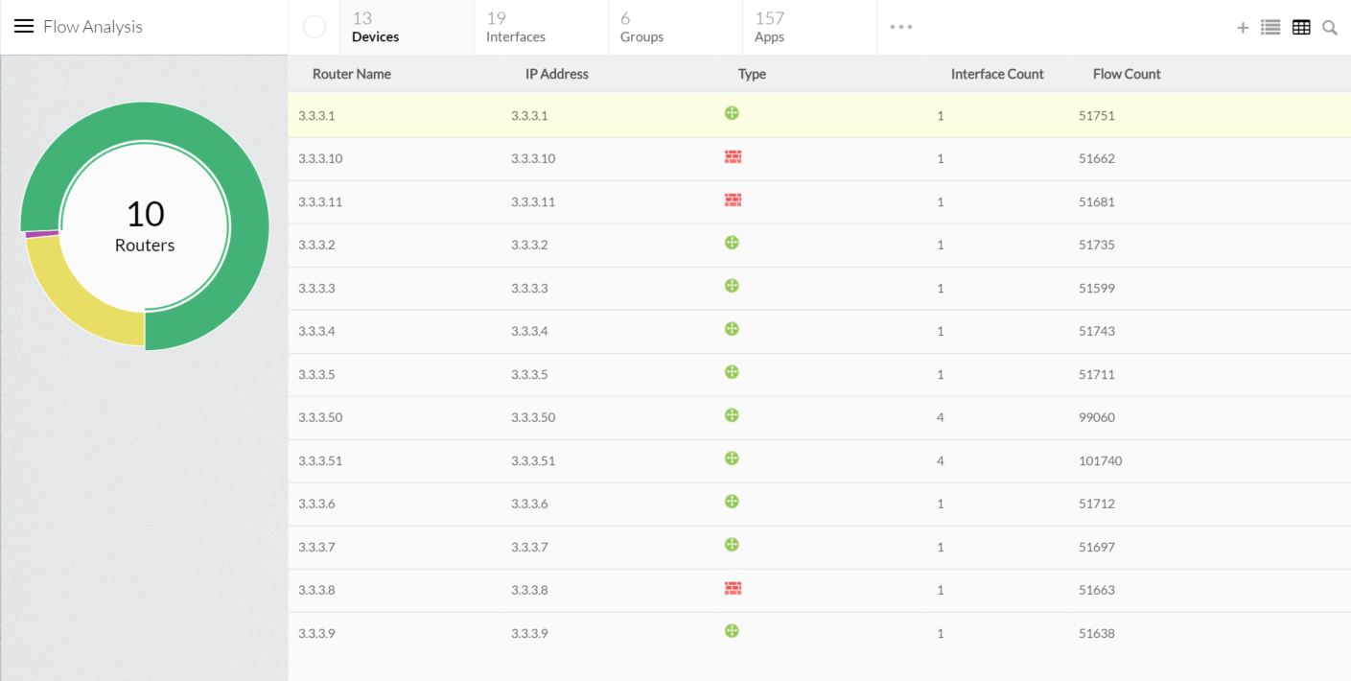This screenshot has width=1351, height=681.
Task: Expand more tabs with ellipsis button
Action: [x=901, y=27]
